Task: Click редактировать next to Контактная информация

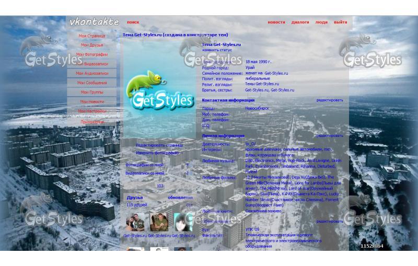Action: point(330,100)
